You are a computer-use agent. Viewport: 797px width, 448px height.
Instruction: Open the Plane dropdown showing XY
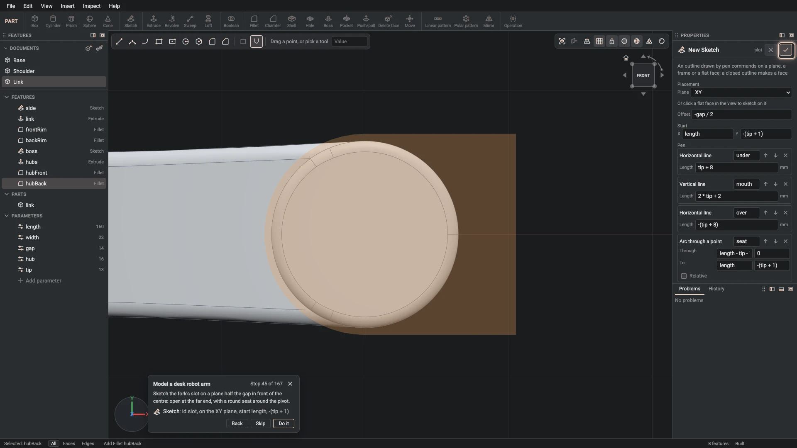[x=742, y=93]
